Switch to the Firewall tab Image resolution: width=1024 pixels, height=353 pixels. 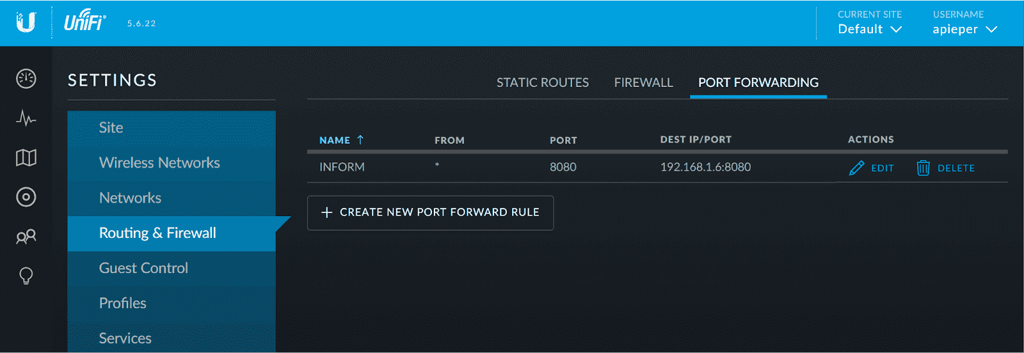tap(643, 82)
